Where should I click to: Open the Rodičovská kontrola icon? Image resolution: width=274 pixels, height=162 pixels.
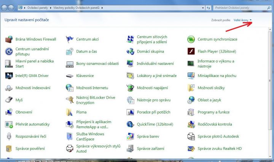pyautogui.click(x=191, y=124)
